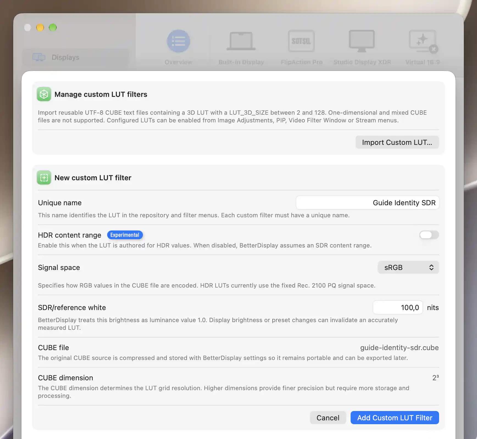Screen dimensions: 477x439
Task: Switch to the Built-in Display tab label
Action: (241, 62)
